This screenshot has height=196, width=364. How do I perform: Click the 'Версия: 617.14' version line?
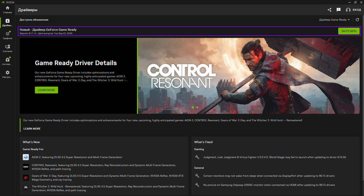(x=46, y=33)
